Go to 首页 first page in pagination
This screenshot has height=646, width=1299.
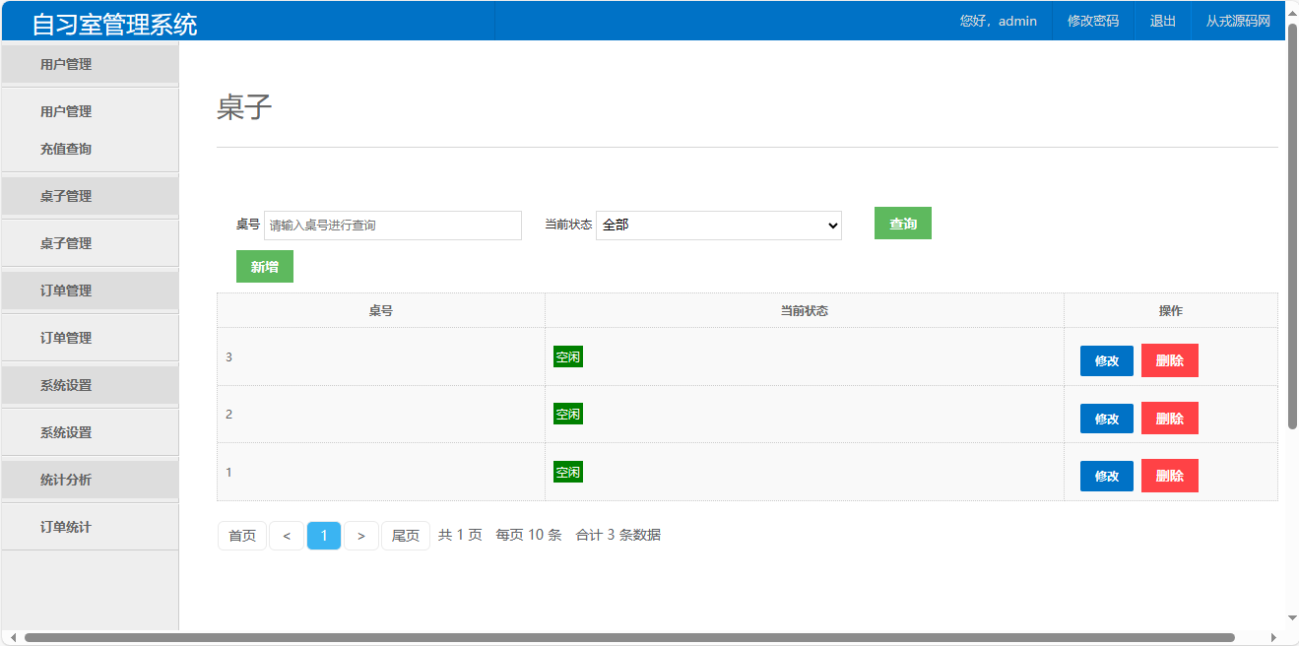pyautogui.click(x=242, y=536)
